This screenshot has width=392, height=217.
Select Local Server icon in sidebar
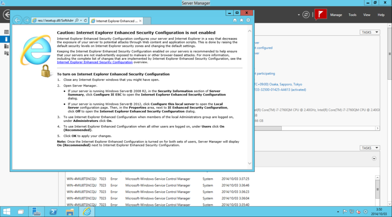click(x=6, y=39)
